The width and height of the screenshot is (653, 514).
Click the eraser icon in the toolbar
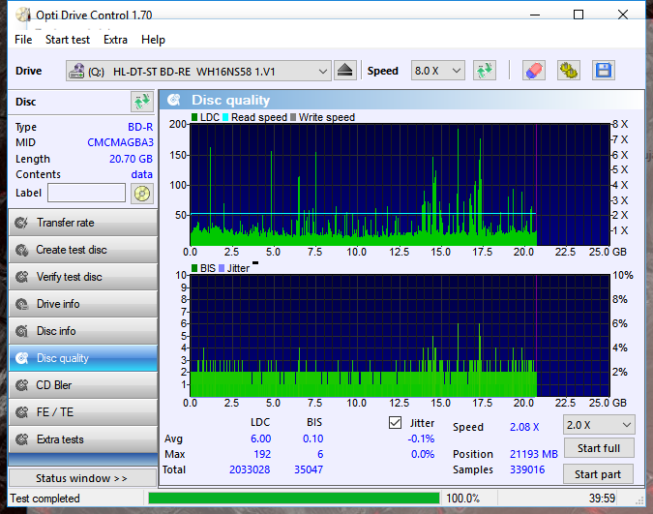click(534, 71)
